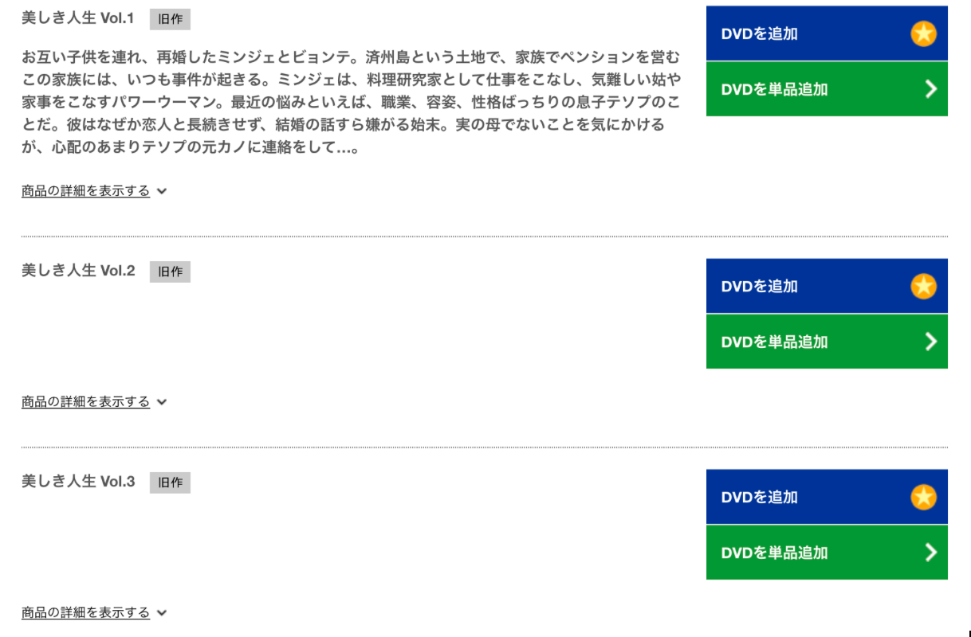Click arrow icon on Vol.2 DVDを単品追加
Screen dimensions: 971x637
tap(930, 342)
